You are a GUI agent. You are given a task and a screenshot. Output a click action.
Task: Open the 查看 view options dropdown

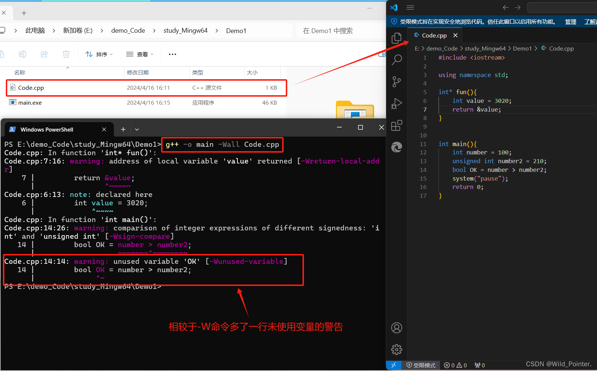click(x=140, y=54)
